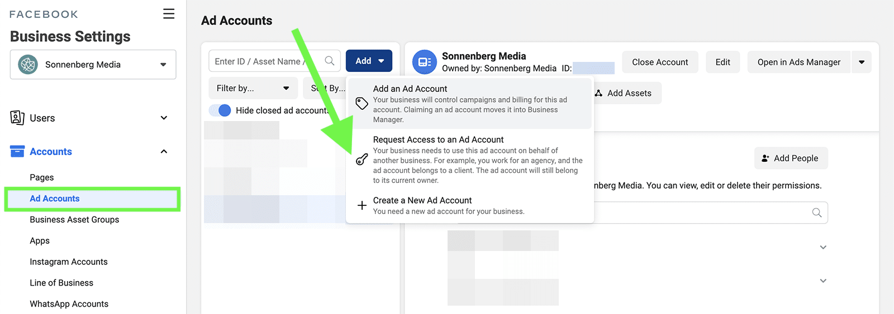This screenshot has width=894, height=314.
Task: Click the Add Assets button
Action: click(626, 93)
